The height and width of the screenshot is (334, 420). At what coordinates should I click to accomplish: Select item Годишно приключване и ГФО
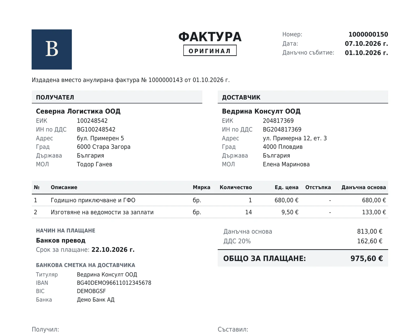pyautogui.click(x=93, y=200)
